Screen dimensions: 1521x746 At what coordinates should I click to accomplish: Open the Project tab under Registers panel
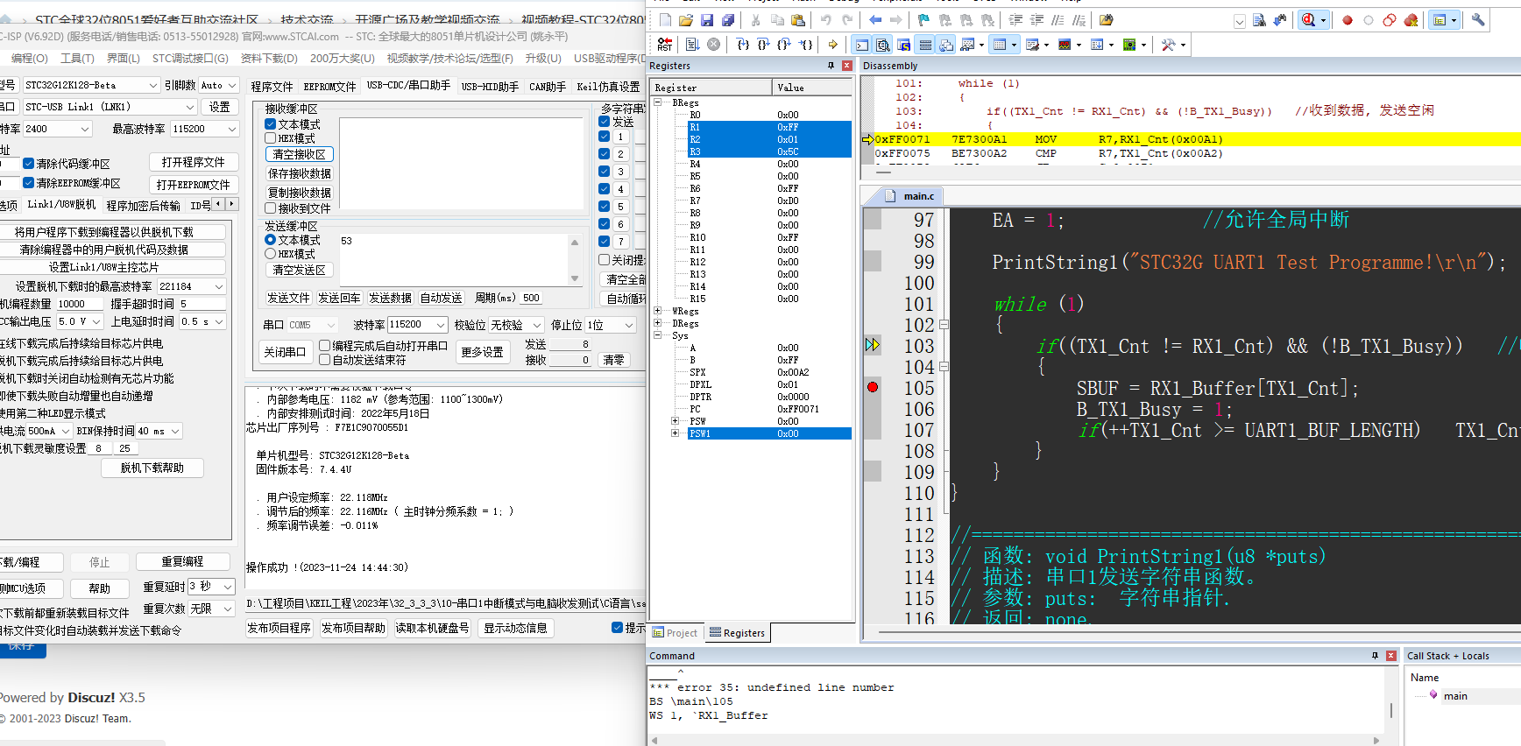pyautogui.click(x=676, y=633)
